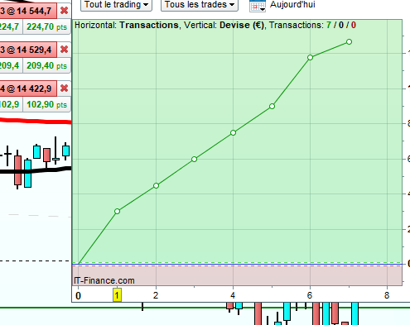Click the equity curve point at transaction 3
Image resolution: width=410 pixels, height=325 pixels.
click(194, 160)
